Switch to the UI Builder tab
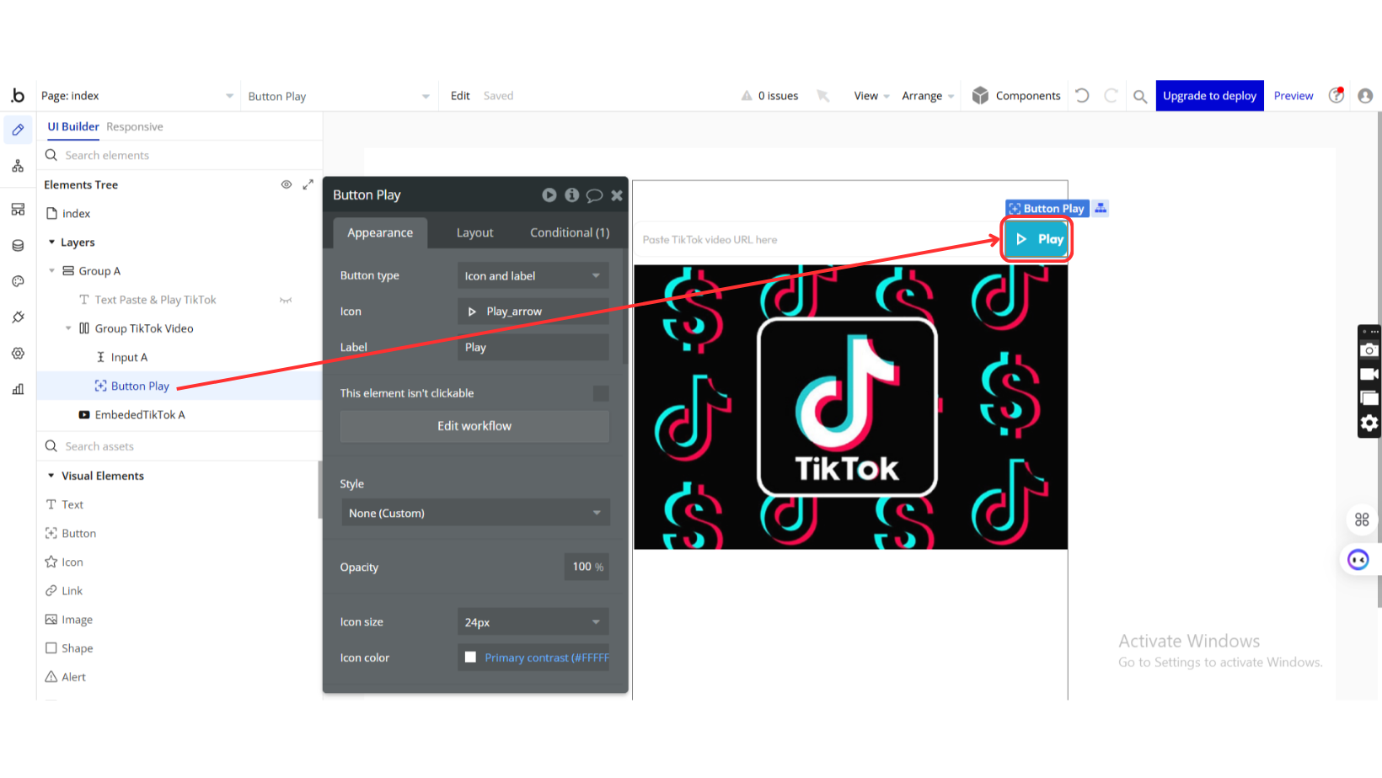This screenshot has height=778, width=1382. [x=73, y=126]
